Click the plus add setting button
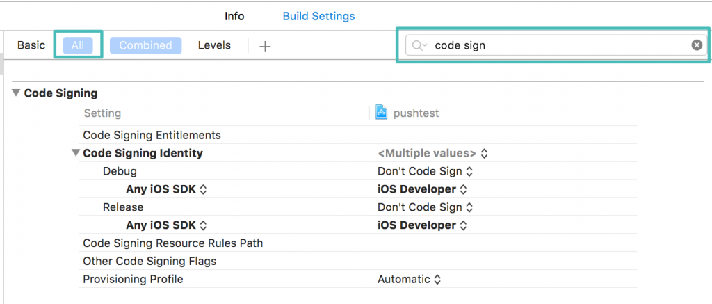Image resolution: width=712 pixels, height=304 pixels. coord(264,46)
